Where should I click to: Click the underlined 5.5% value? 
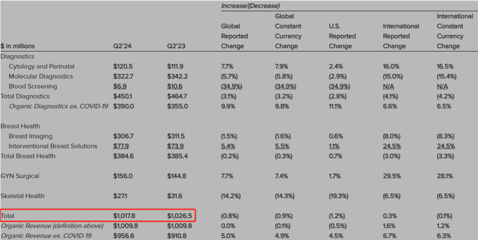pyautogui.click(x=282, y=146)
